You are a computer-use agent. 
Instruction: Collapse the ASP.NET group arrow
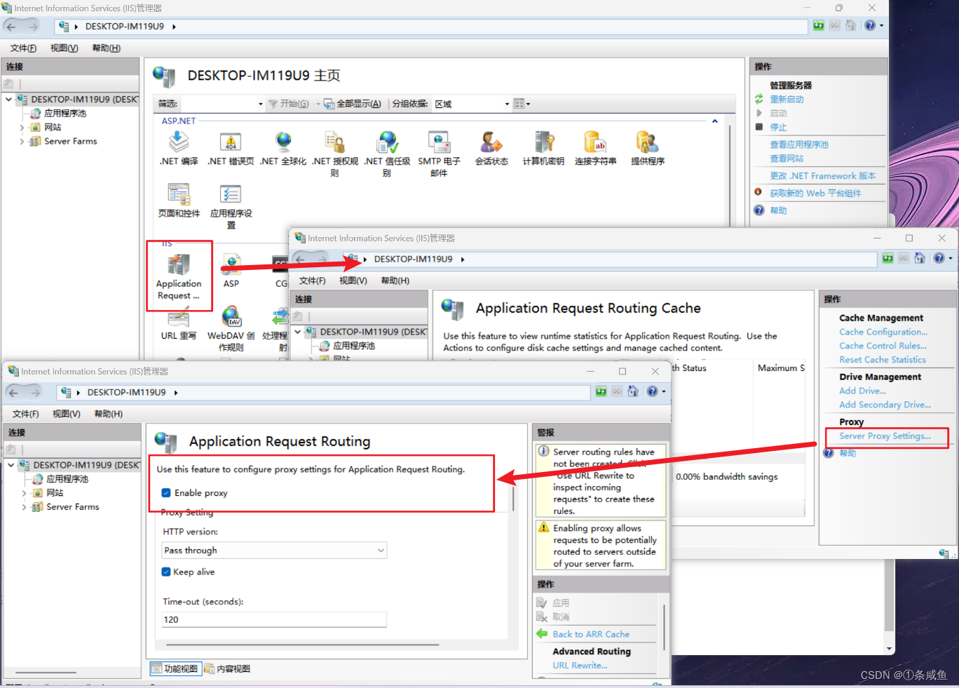click(x=714, y=121)
